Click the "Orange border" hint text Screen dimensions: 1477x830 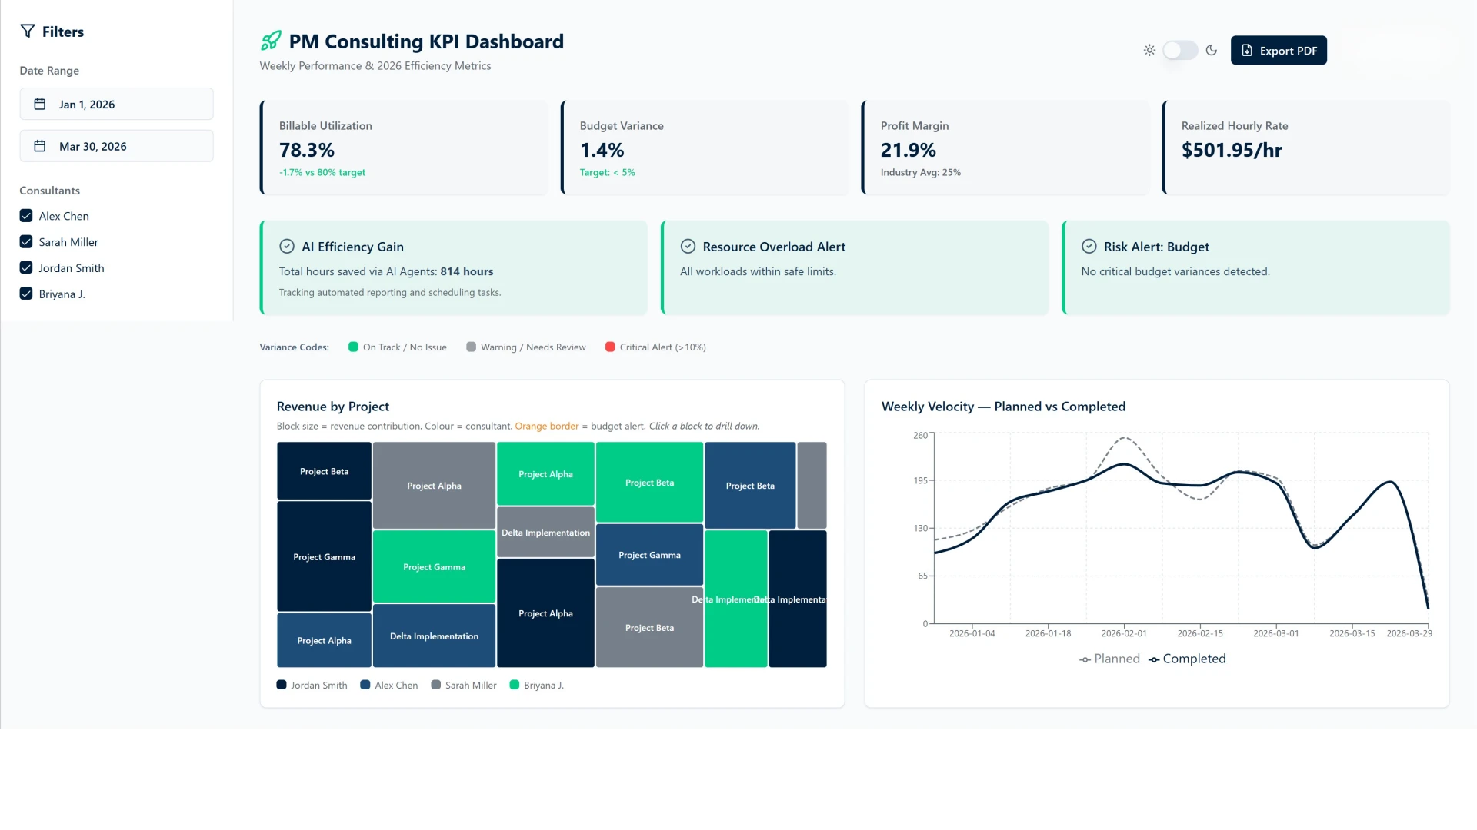[547, 427]
